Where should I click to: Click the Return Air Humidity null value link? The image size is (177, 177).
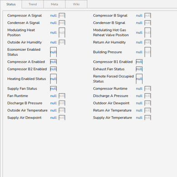(x=139, y=42)
